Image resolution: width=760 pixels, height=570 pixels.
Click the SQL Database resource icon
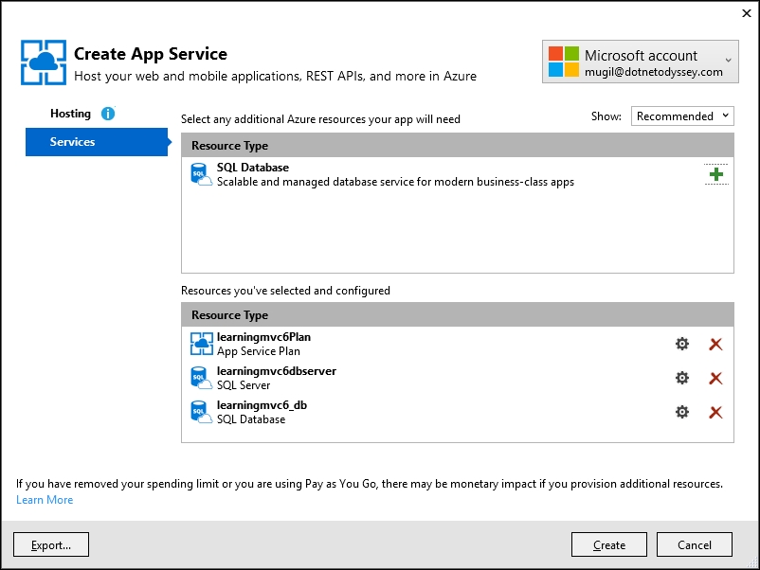201,174
